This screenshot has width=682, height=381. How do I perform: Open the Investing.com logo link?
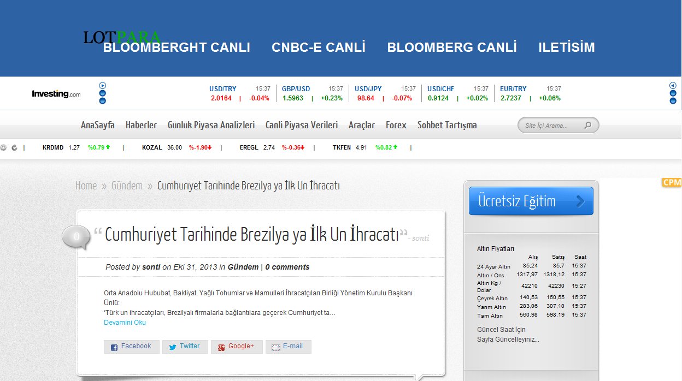point(56,94)
